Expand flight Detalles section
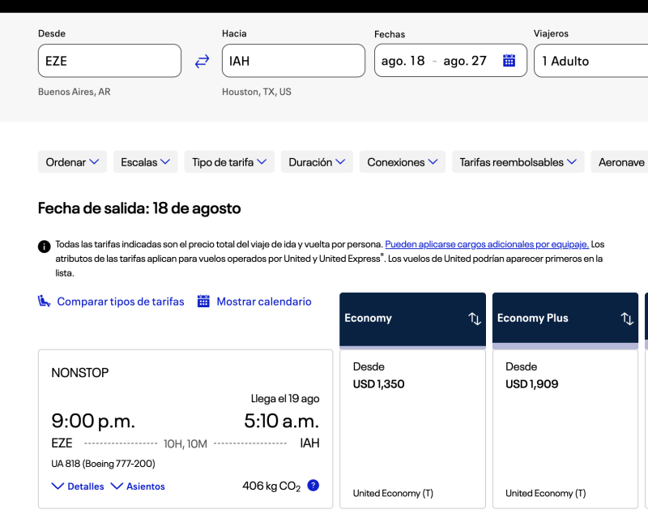 pyautogui.click(x=79, y=486)
